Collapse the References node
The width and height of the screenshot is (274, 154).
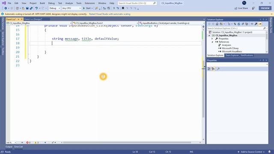click(x=212, y=42)
